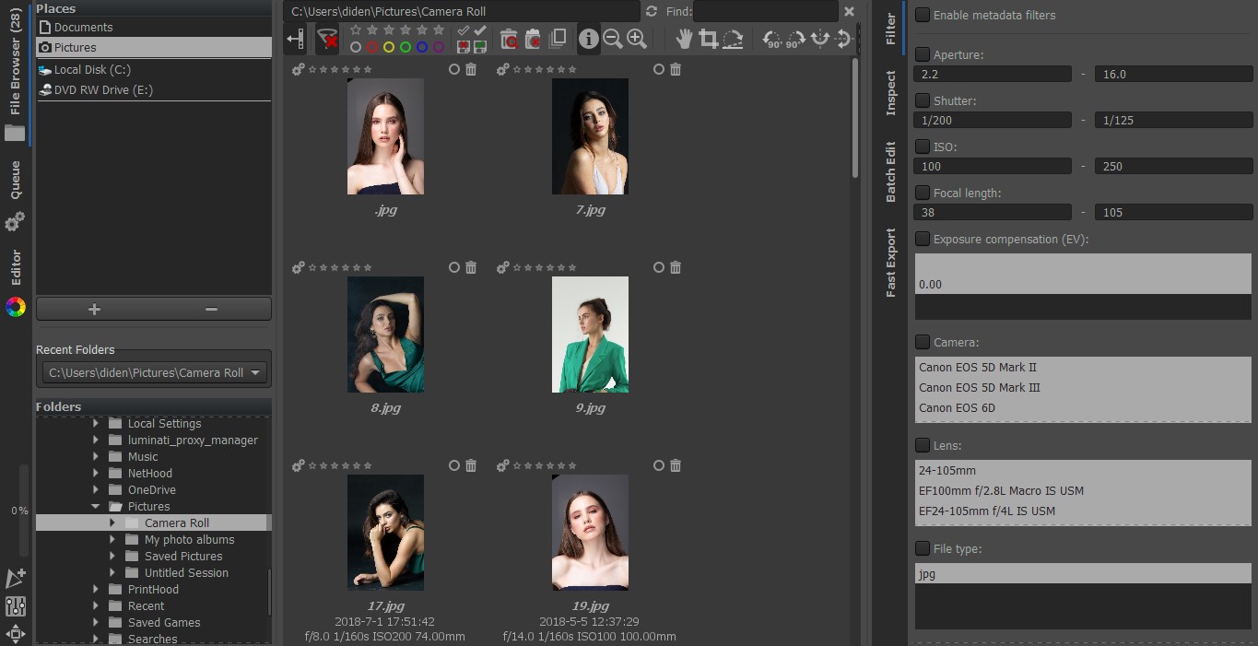Open new editor window icon

16,579
